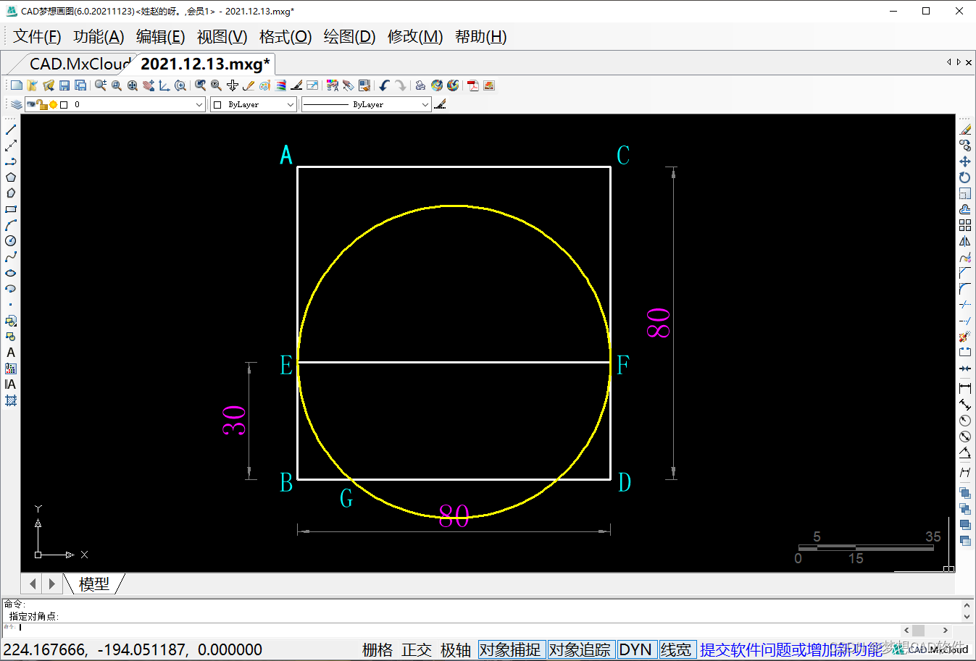
Task: Click the Zoom extents icon
Action: (x=133, y=85)
